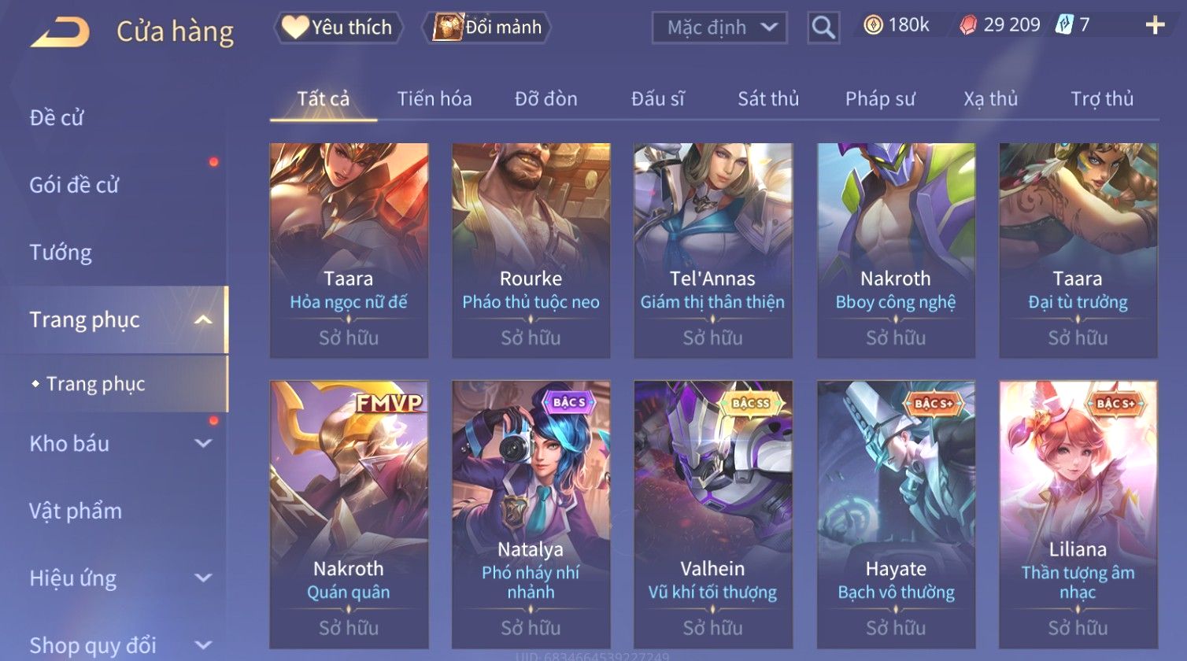Image resolution: width=1187 pixels, height=661 pixels.
Task: Open Đổi mảnh chest exchange
Action: [486, 28]
